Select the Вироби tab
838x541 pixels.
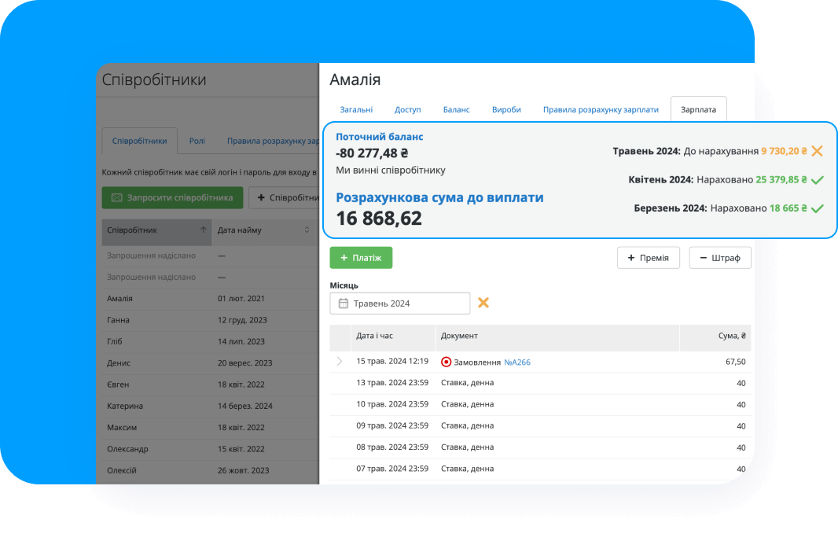[x=506, y=110]
